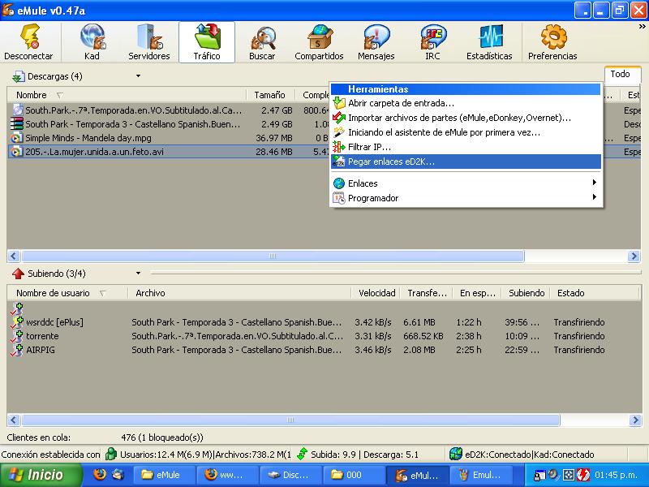This screenshot has width=649, height=487.
Task: Select the Tráfico toolbar button
Action: coord(207,42)
